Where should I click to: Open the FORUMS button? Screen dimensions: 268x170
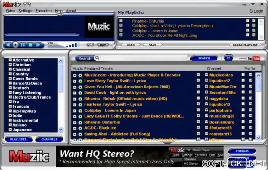242,151
